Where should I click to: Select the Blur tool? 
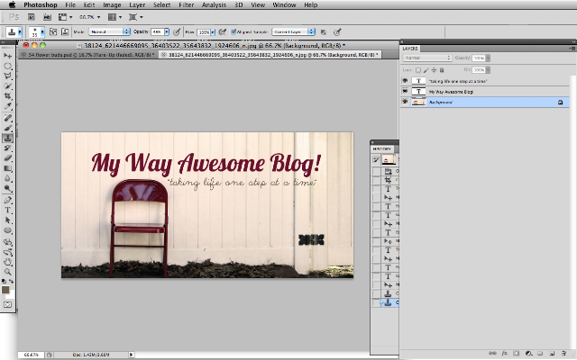(x=7, y=178)
